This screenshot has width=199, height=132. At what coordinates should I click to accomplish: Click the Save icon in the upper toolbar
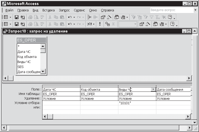[16, 17]
